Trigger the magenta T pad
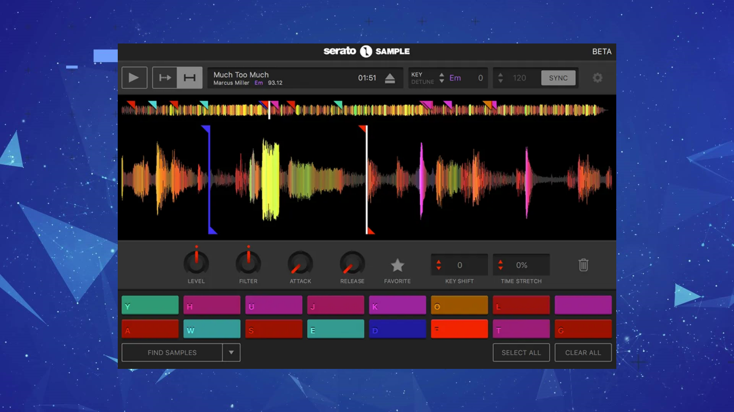The image size is (734, 412). tap(521, 329)
